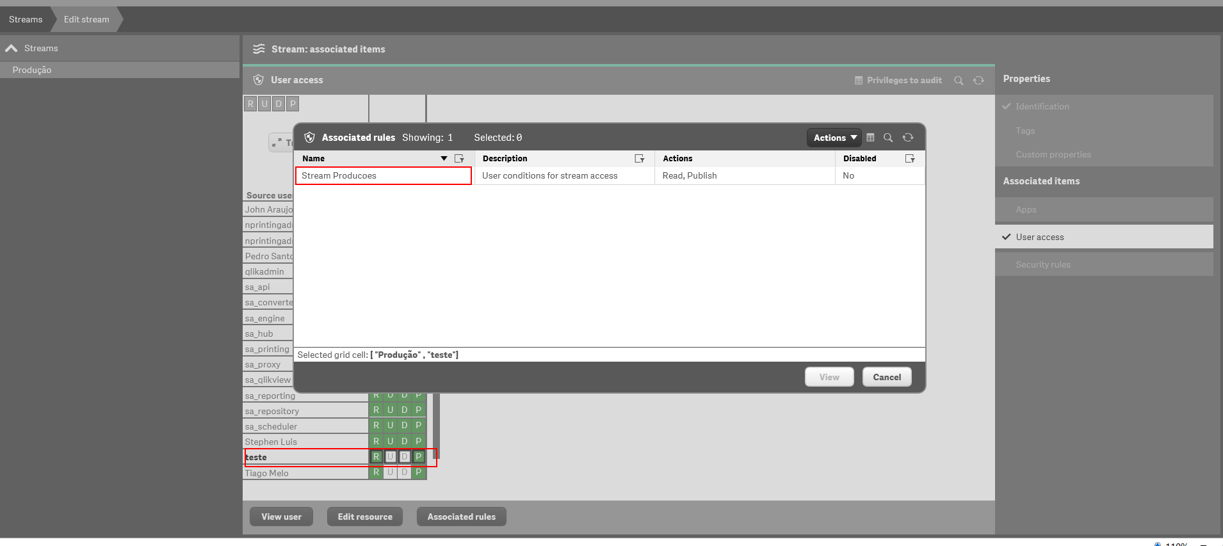Select user teste in the grid
1223x546 pixels.
pyautogui.click(x=306, y=457)
